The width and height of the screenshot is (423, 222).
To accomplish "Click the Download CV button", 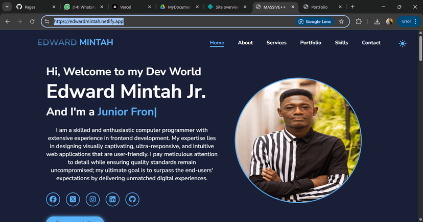I will click(75, 219).
